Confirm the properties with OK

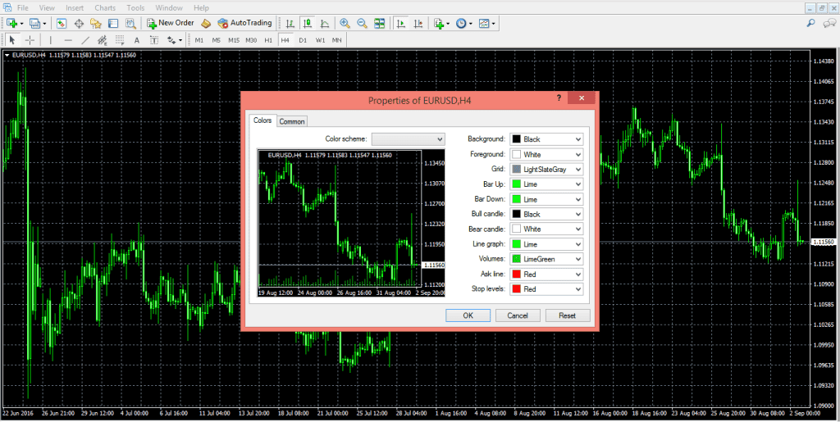468,315
